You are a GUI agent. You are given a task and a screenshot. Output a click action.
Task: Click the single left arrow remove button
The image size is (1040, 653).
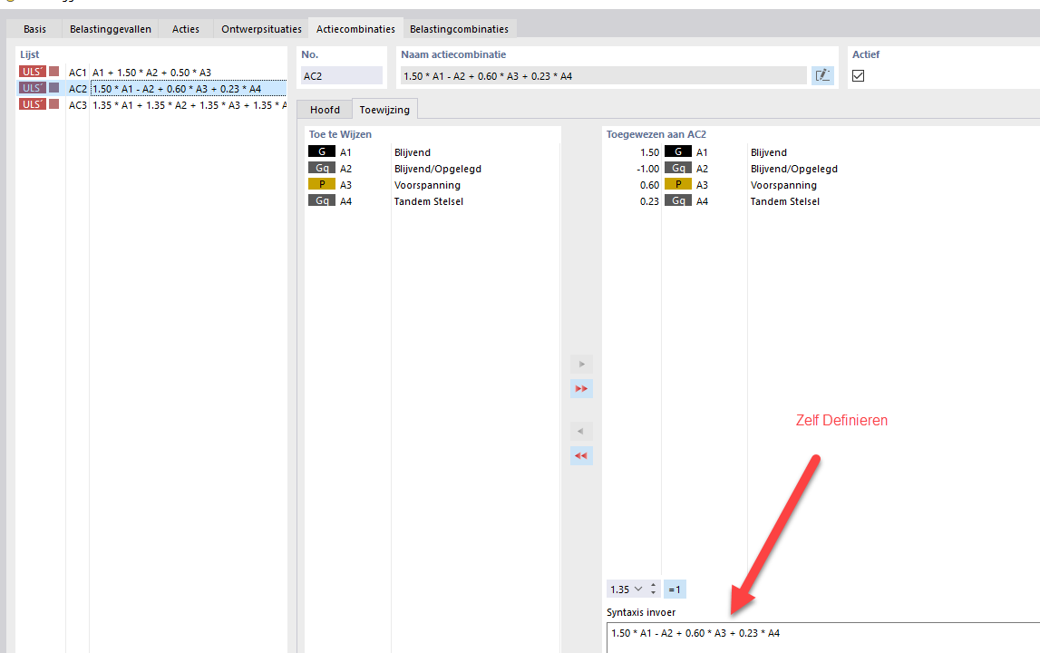(x=582, y=432)
